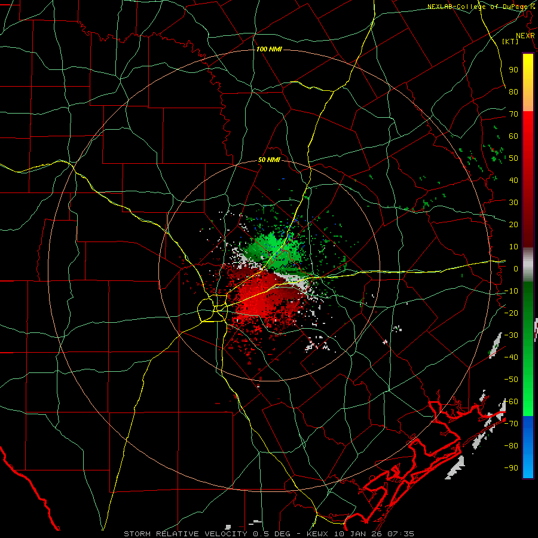Screen dimensions: 538x538
Task: Click the "10" value on velocity scale
Action: pyautogui.click(x=513, y=247)
